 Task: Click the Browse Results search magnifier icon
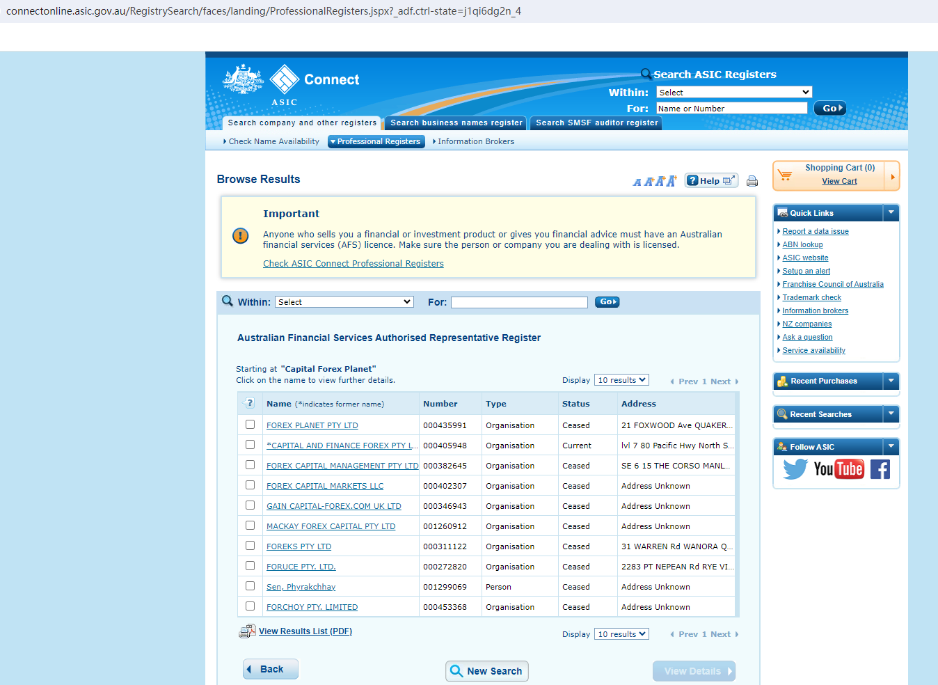pos(228,301)
